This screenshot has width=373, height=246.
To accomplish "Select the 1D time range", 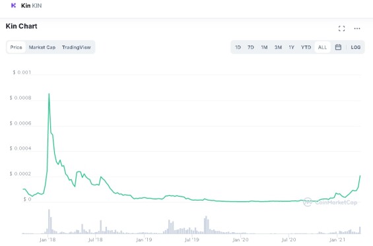I will point(238,47).
